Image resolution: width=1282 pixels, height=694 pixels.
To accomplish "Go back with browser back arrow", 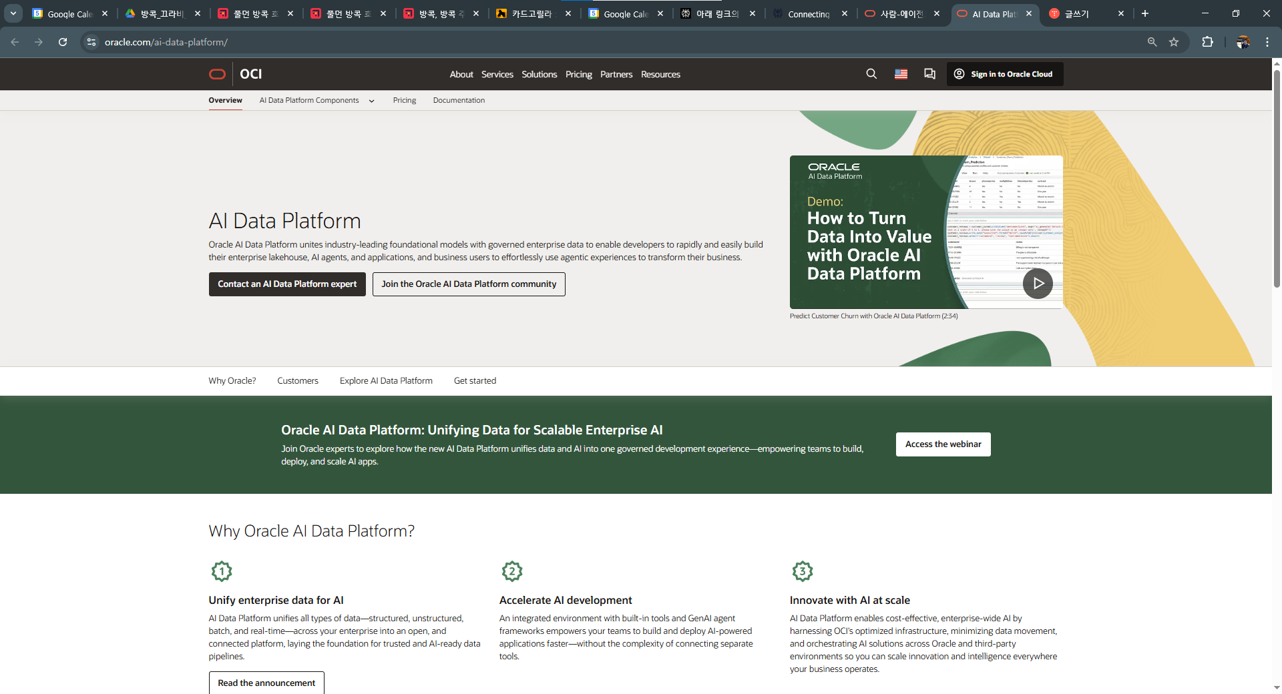I will (x=15, y=42).
